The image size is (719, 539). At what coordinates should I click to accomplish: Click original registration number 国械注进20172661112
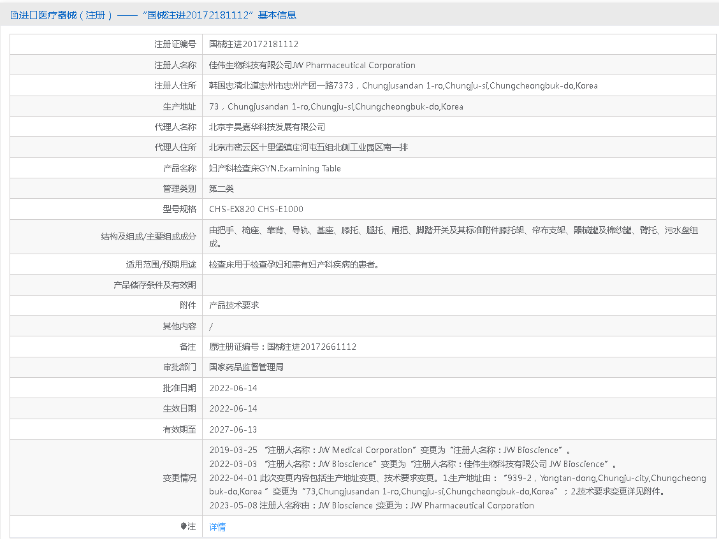pyautogui.click(x=311, y=347)
